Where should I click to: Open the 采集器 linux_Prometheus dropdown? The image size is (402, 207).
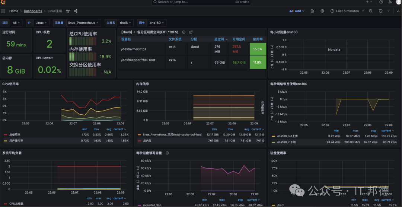coord(84,23)
